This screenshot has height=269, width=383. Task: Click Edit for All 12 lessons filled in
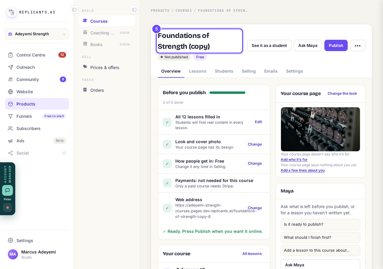pos(259,122)
